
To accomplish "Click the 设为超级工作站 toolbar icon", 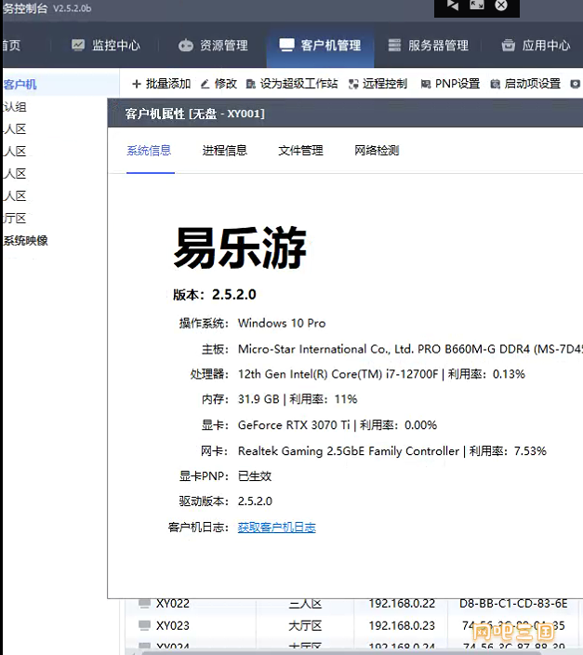I will pyautogui.click(x=251, y=84).
